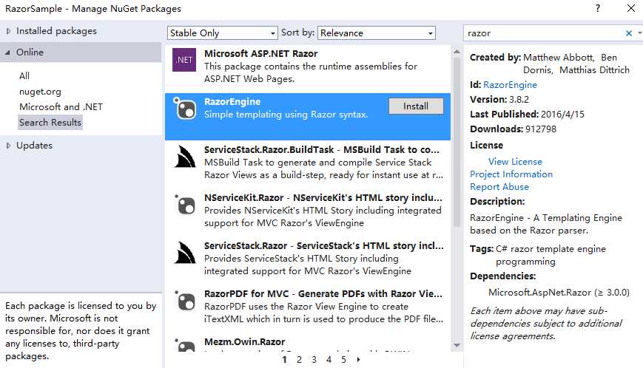Go to results page 3
The width and height of the screenshot is (643, 368).
[314, 359]
